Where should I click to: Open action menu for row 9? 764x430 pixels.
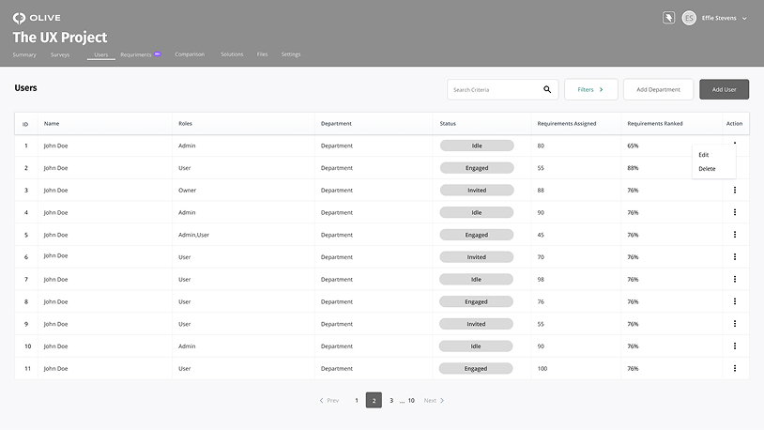pos(735,324)
